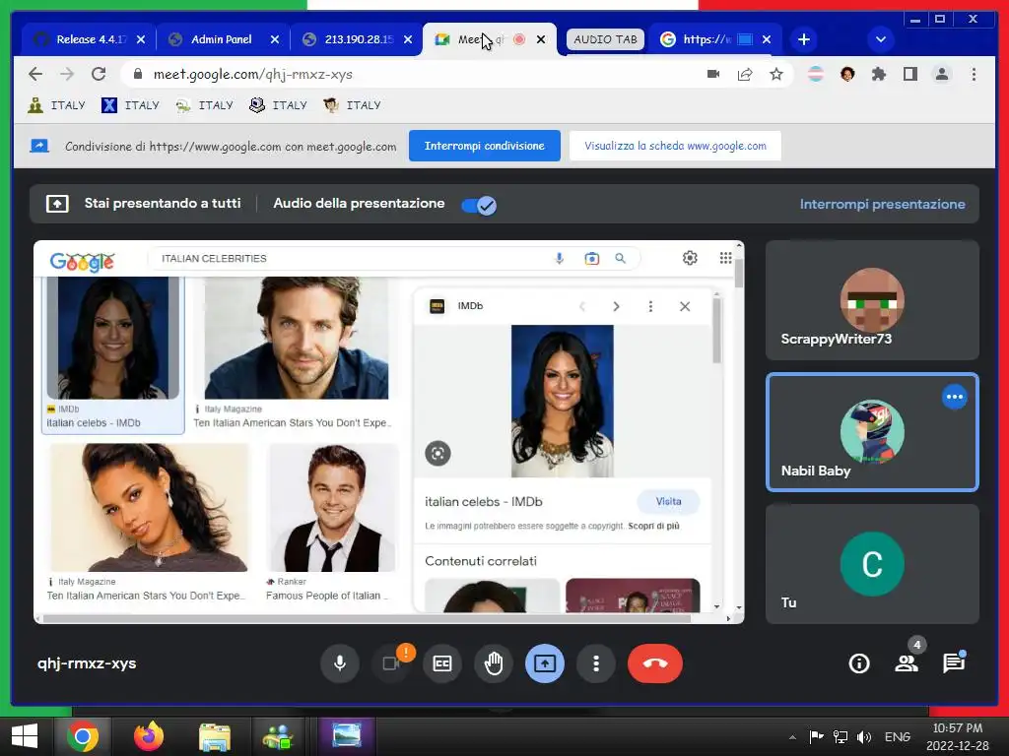Click the Visita button
The height and width of the screenshot is (756, 1009).
(x=668, y=501)
